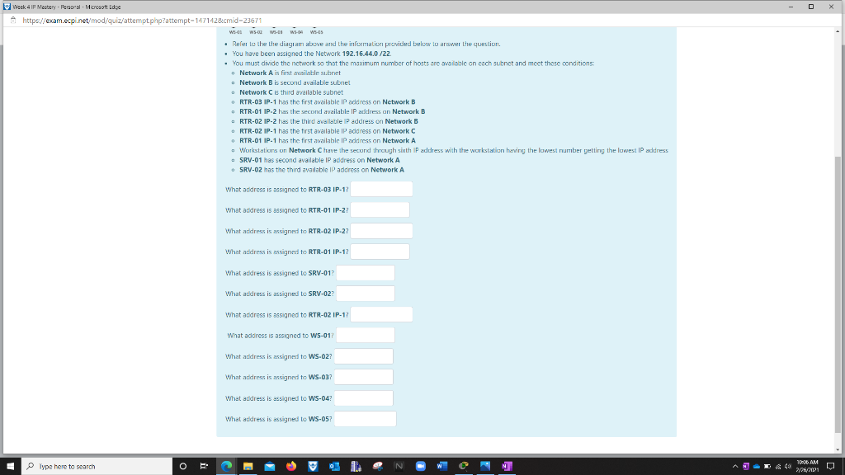Click the volume speaker tray icon
Image resolution: width=845 pixels, height=475 pixels.
click(x=788, y=467)
